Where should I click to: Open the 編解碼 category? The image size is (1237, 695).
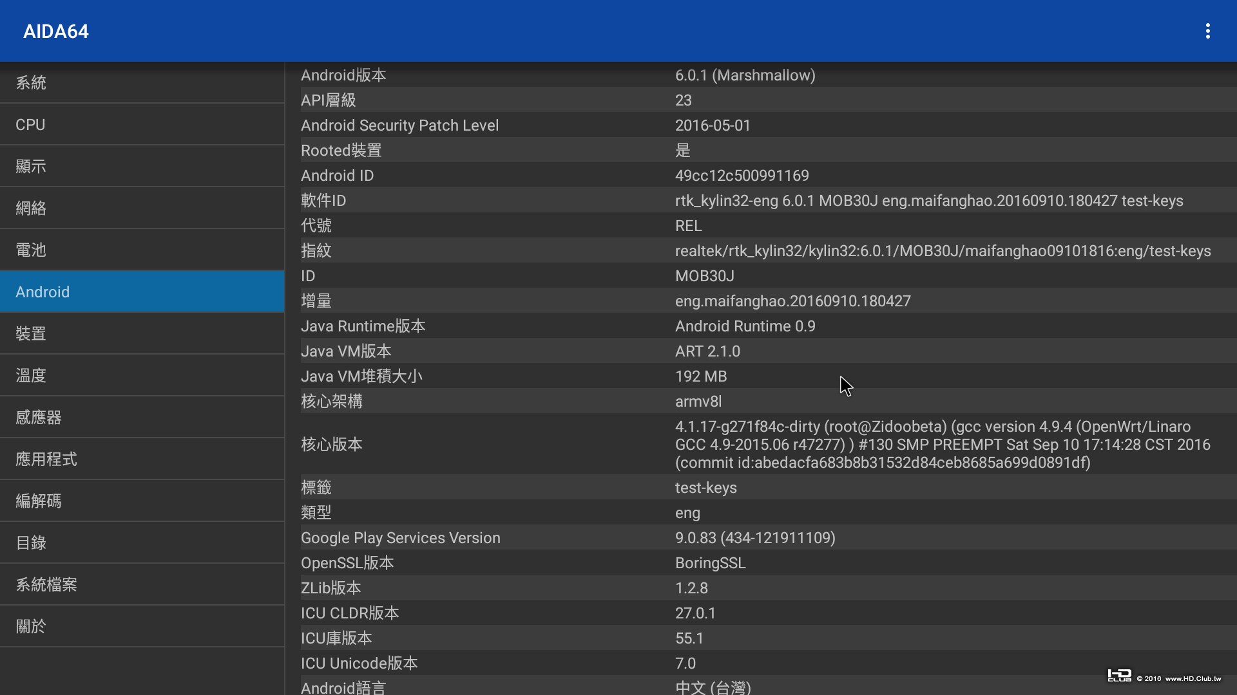pos(142,501)
